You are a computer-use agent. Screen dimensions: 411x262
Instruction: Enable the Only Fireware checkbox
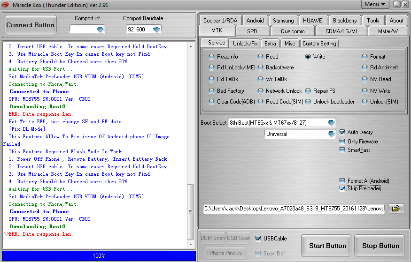pyautogui.click(x=342, y=142)
